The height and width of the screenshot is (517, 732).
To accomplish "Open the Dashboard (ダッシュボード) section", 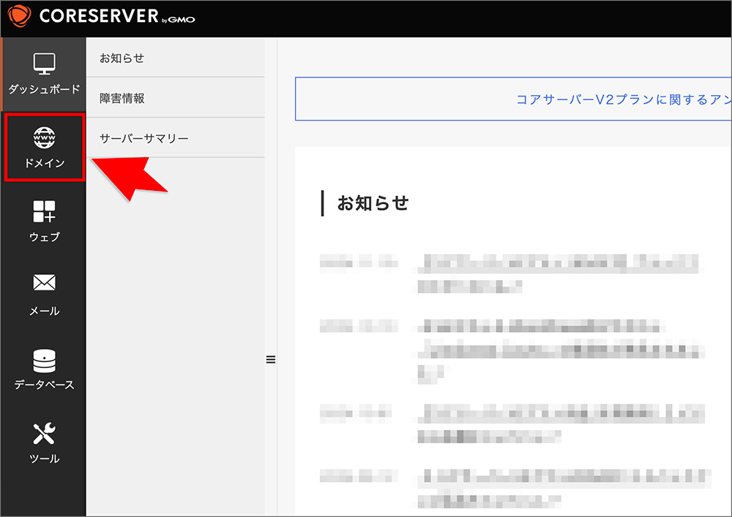I will click(x=44, y=74).
